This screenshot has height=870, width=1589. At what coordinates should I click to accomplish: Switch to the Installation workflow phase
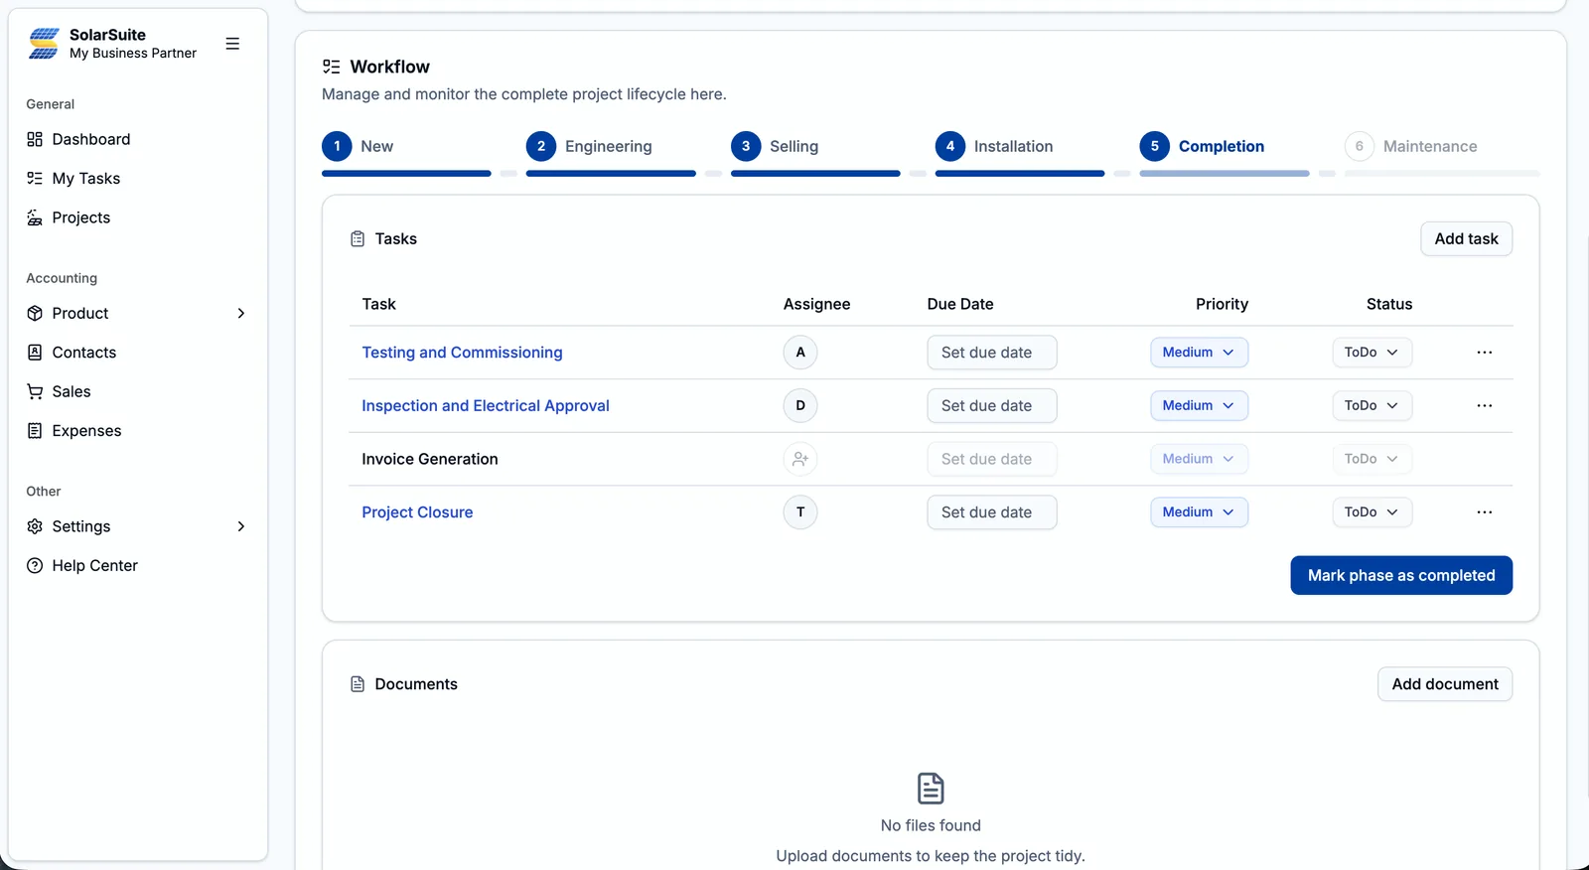pyautogui.click(x=994, y=146)
